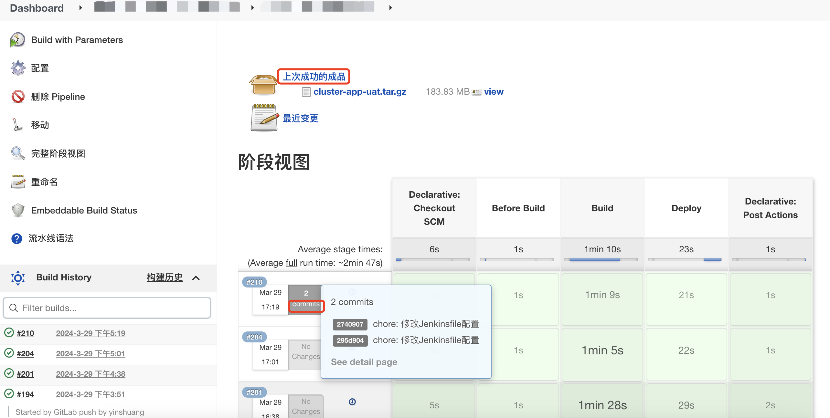This screenshot has width=830, height=418.
Task: Open the 上次成功的成品 link
Action: [314, 77]
